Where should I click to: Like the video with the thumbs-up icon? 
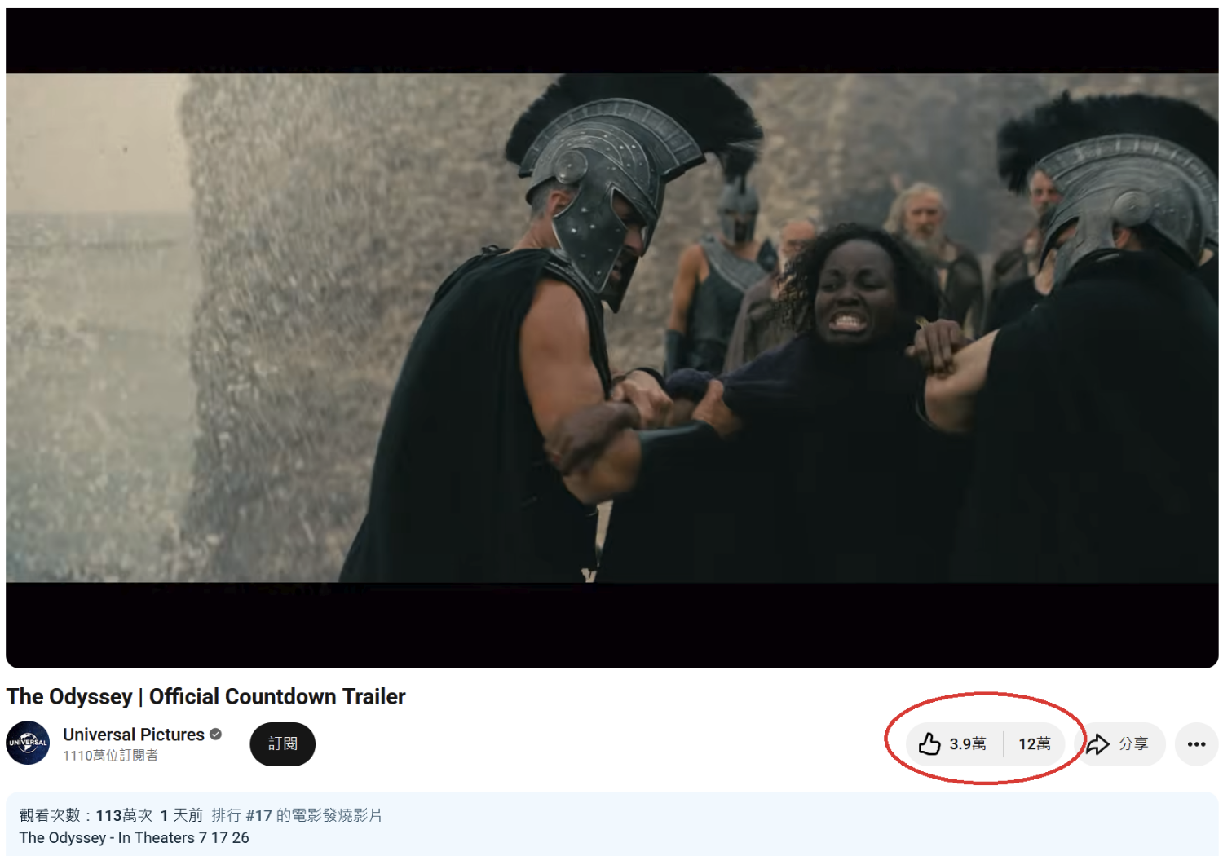click(x=929, y=743)
